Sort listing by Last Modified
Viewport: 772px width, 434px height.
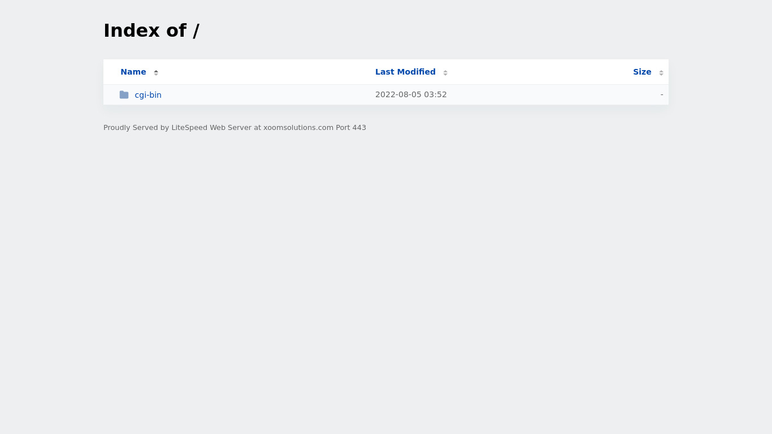click(405, 72)
